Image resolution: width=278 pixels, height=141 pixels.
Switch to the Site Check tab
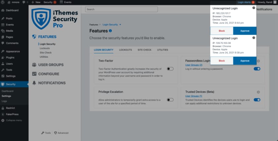click(144, 50)
